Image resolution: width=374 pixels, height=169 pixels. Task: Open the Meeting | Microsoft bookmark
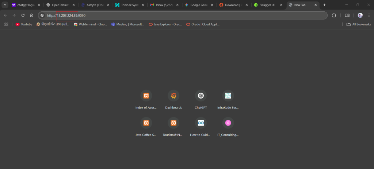coord(128,24)
